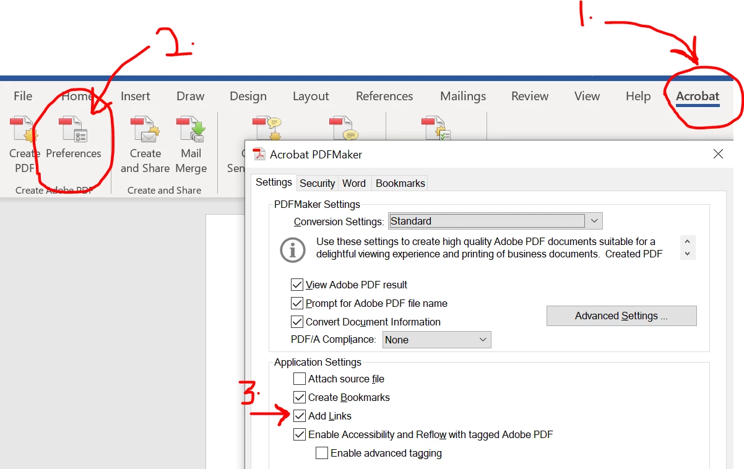Open the File menu tab
The image size is (744, 469).
coord(23,96)
